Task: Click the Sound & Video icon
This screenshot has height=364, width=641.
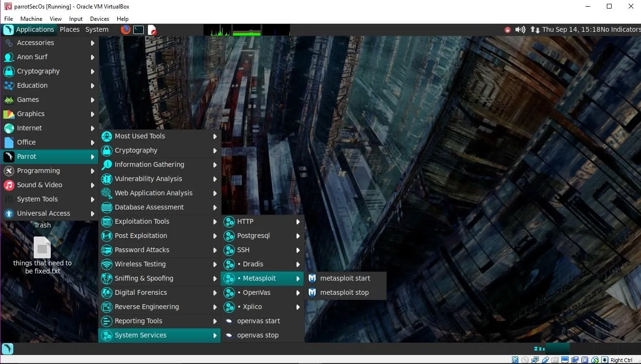Action: point(9,185)
